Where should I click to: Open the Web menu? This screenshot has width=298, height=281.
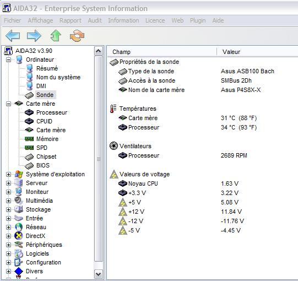pyautogui.click(x=177, y=20)
